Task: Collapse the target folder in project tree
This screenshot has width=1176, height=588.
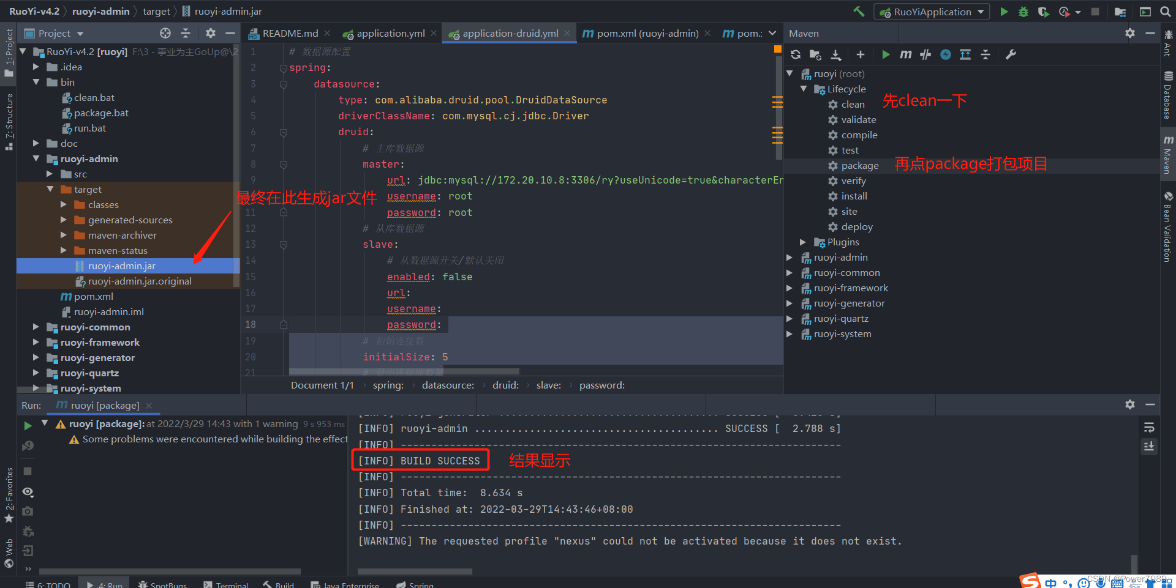Action: (50, 189)
